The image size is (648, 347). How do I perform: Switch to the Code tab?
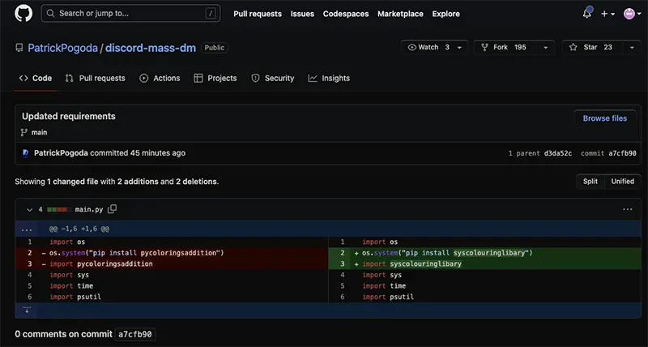tap(36, 78)
